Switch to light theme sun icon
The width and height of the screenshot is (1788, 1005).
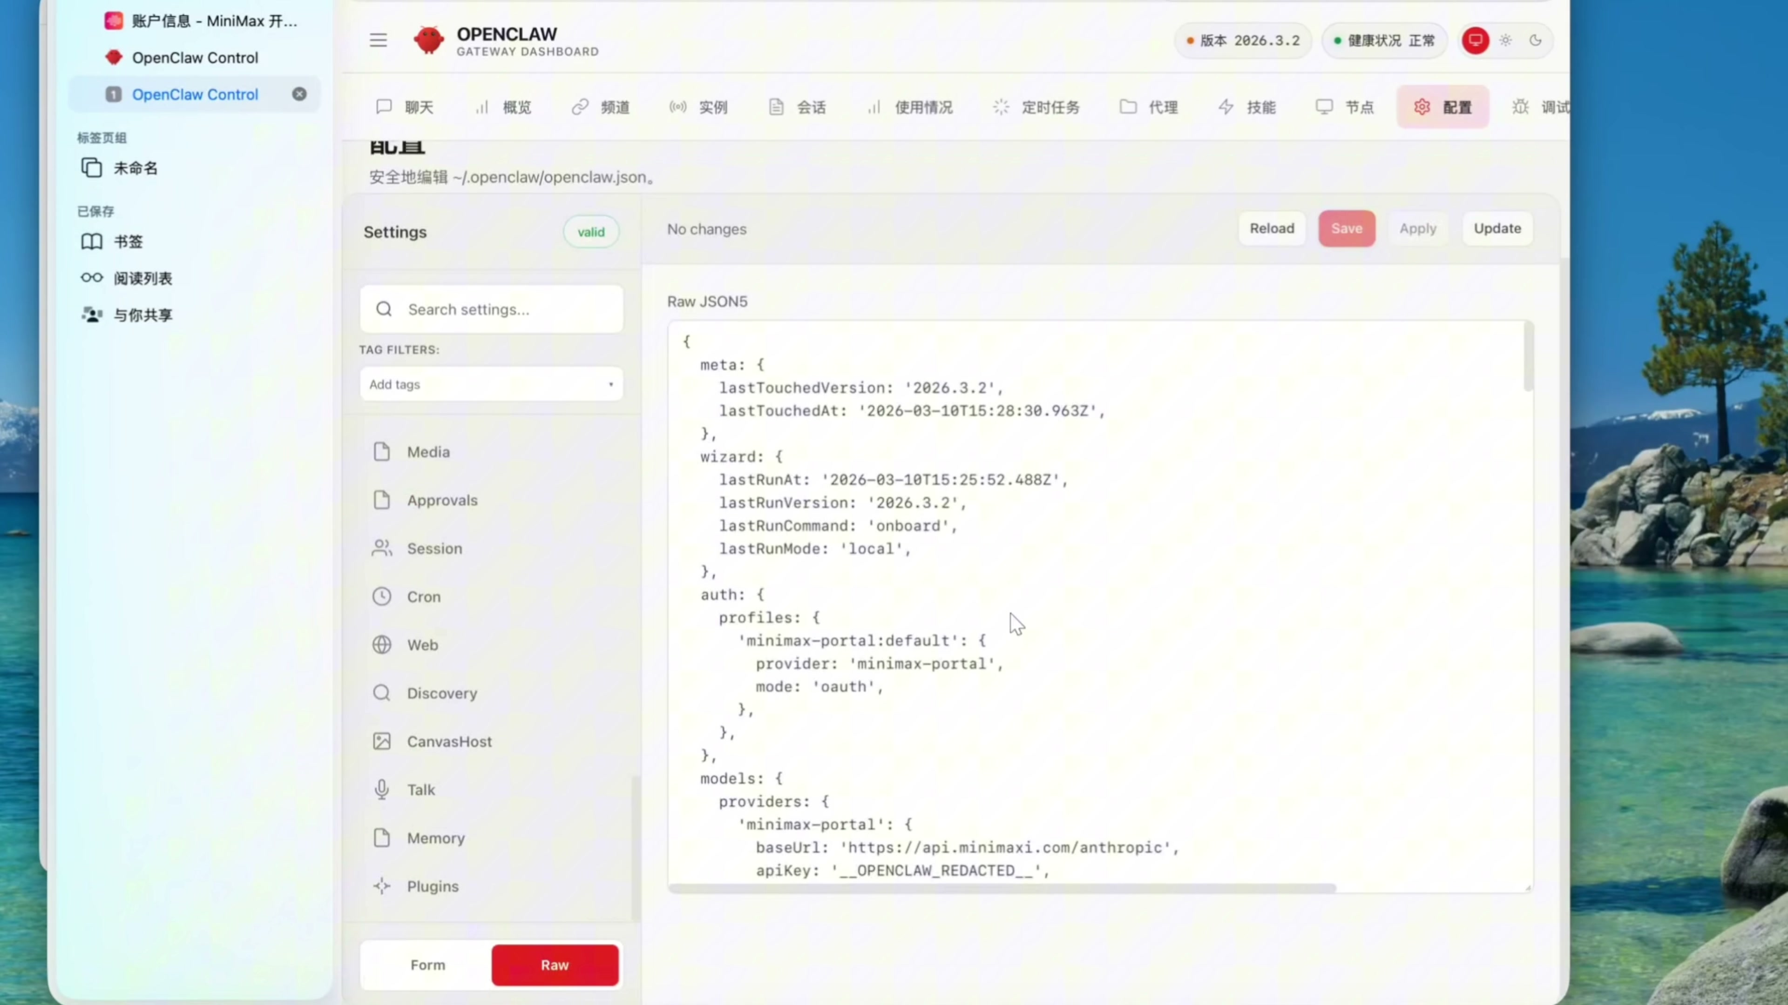click(1505, 40)
